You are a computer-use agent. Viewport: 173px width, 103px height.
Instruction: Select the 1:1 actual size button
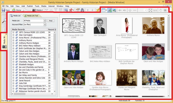point(155,10)
